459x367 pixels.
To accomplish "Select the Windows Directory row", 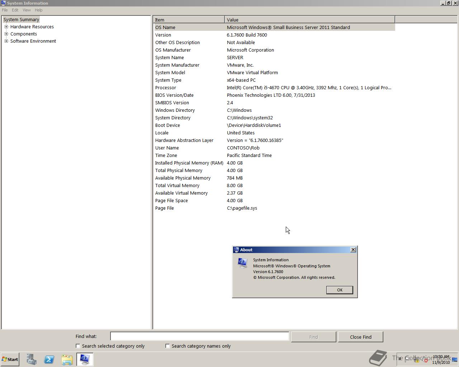I will pos(274,110).
